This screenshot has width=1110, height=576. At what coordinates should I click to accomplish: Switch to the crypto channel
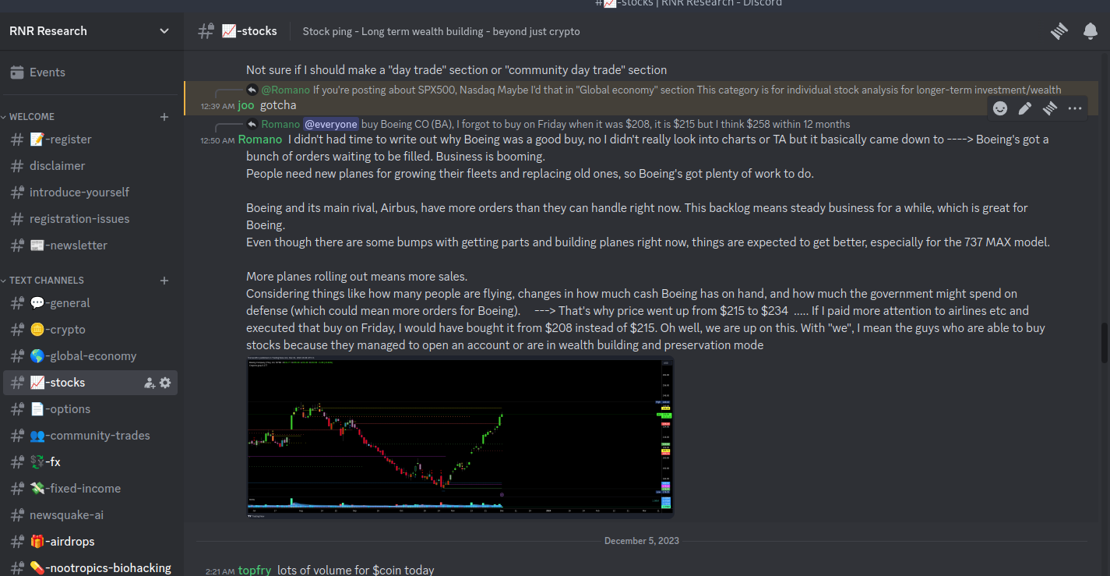[x=90, y=330]
